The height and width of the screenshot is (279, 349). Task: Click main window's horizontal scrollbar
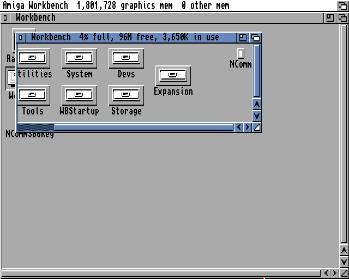(x=161, y=273)
